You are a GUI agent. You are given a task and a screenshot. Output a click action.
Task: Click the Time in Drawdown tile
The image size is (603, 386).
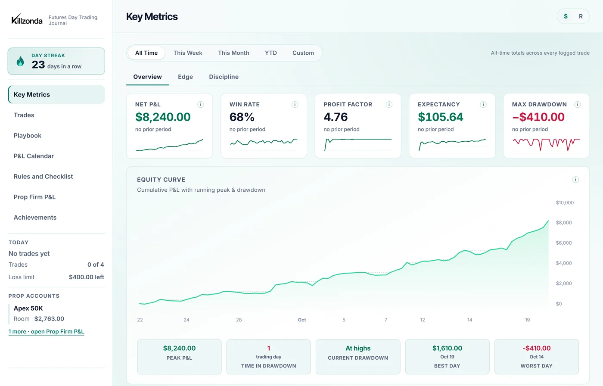[x=269, y=357]
